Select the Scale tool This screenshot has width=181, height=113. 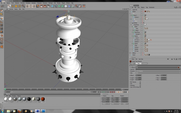(x=16, y=6)
